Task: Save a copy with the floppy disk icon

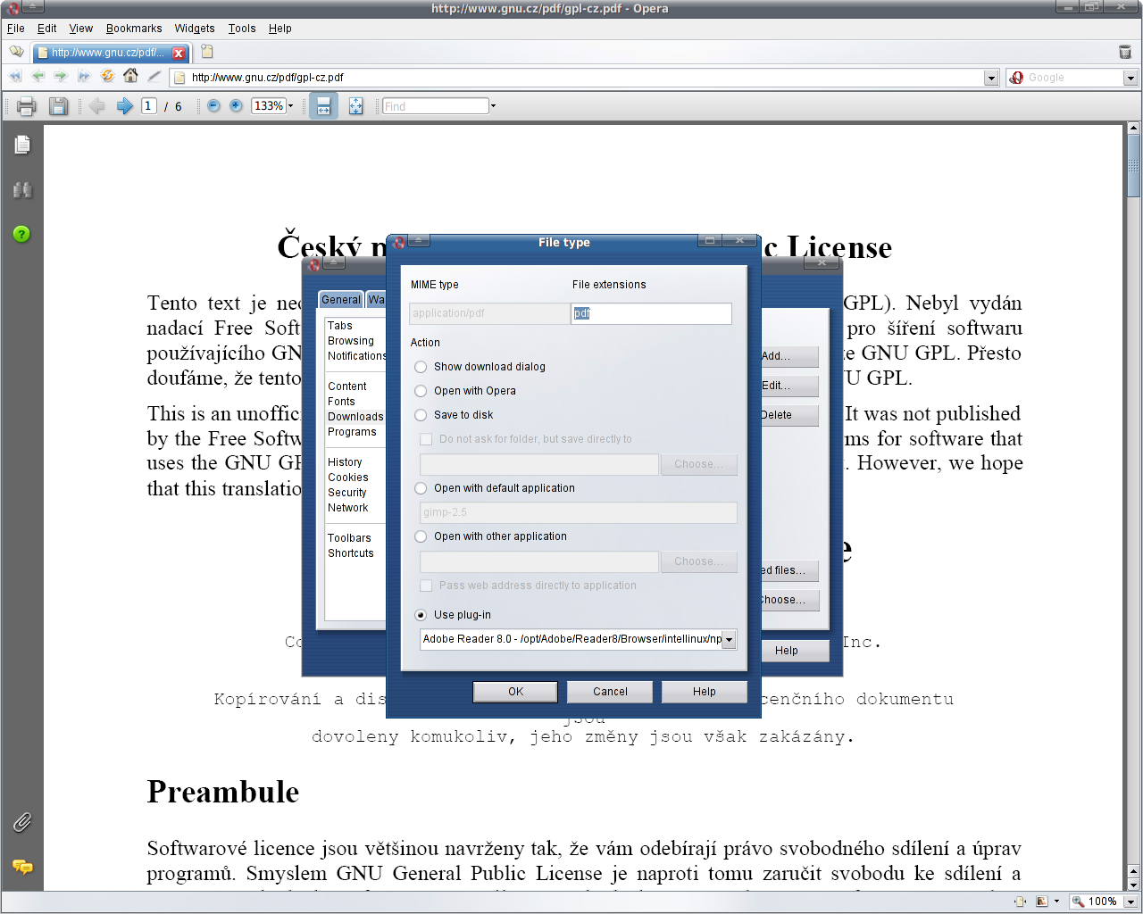Action: coord(58,106)
